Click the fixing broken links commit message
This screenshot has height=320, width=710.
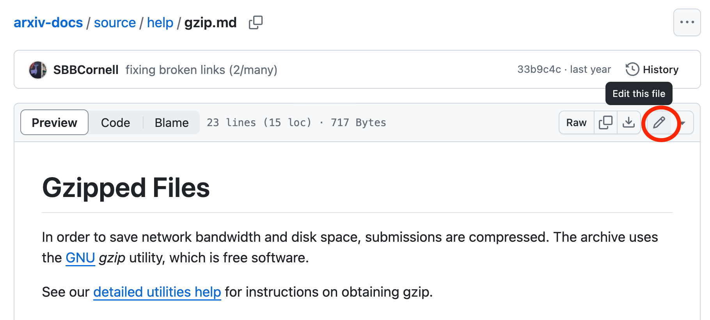201,70
